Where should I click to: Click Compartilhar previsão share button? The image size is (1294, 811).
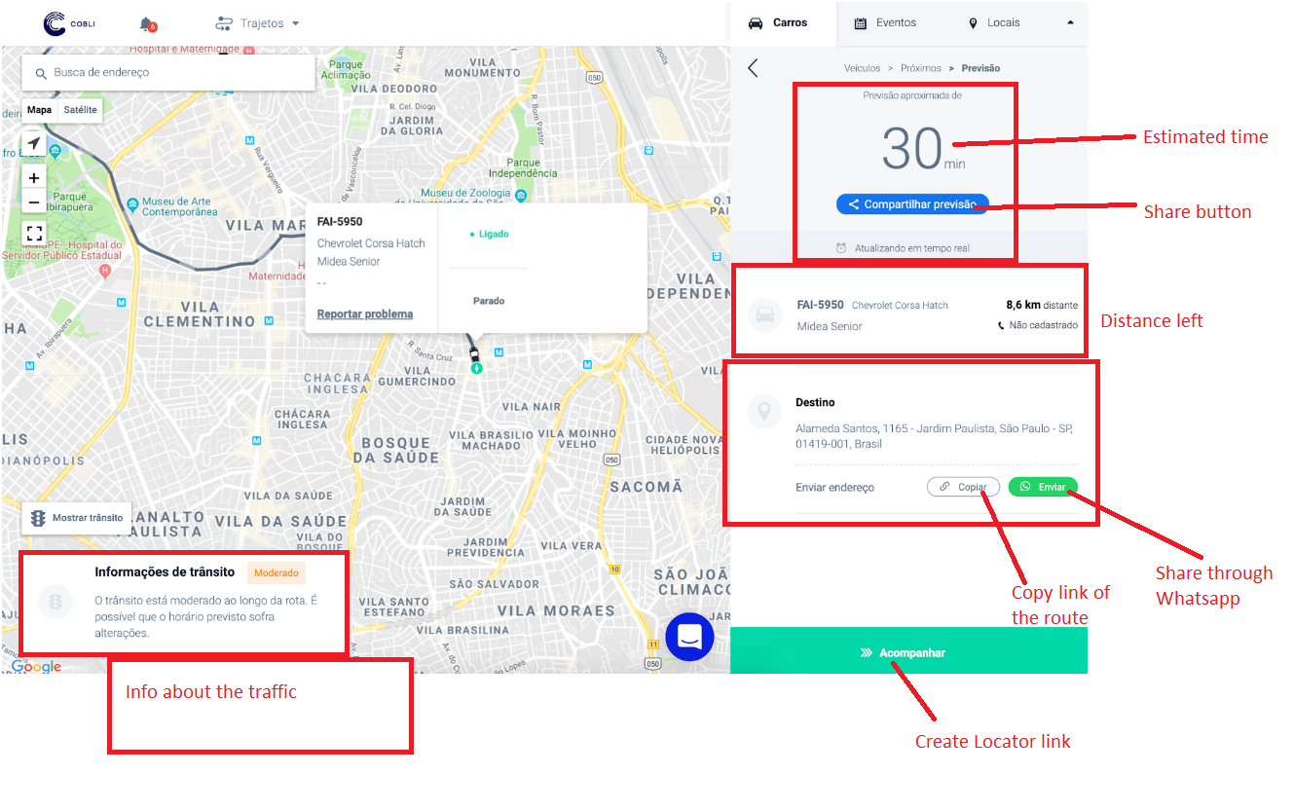(912, 204)
